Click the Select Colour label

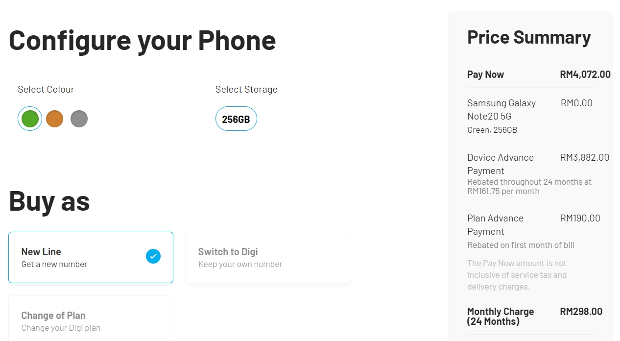pyautogui.click(x=46, y=90)
